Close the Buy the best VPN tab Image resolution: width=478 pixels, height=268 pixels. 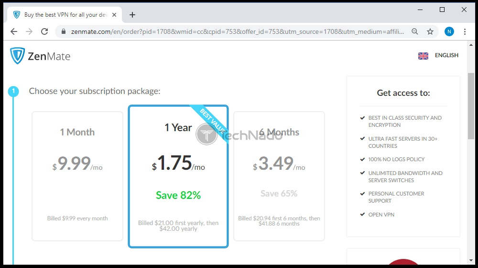click(114, 15)
